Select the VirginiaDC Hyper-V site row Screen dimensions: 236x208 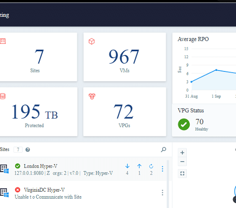click(84, 193)
